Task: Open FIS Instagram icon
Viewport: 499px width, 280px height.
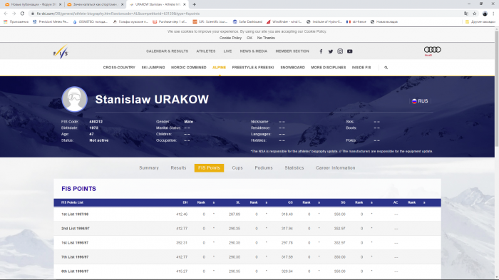Action: (340, 51)
